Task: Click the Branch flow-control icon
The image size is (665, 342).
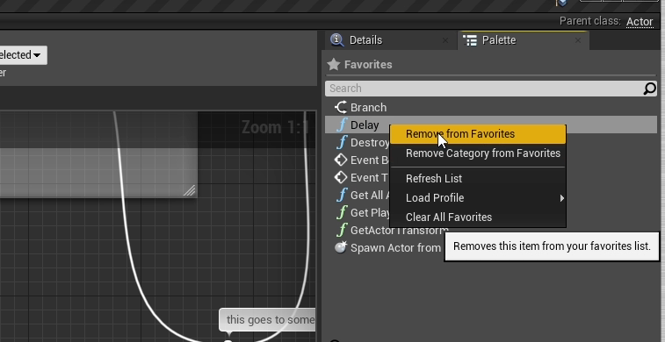Action: point(341,108)
